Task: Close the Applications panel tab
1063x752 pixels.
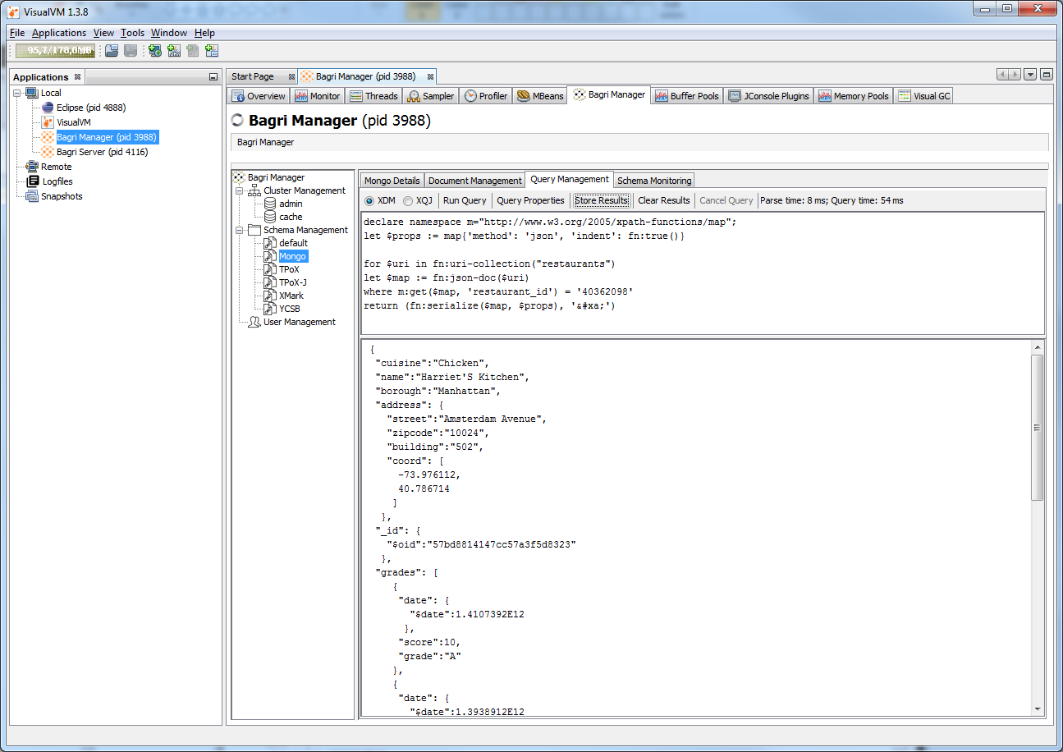Action: coord(77,76)
